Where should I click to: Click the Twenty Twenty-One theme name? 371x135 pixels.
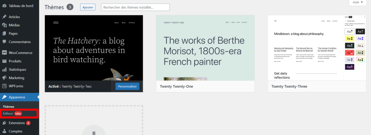point(176,87)
